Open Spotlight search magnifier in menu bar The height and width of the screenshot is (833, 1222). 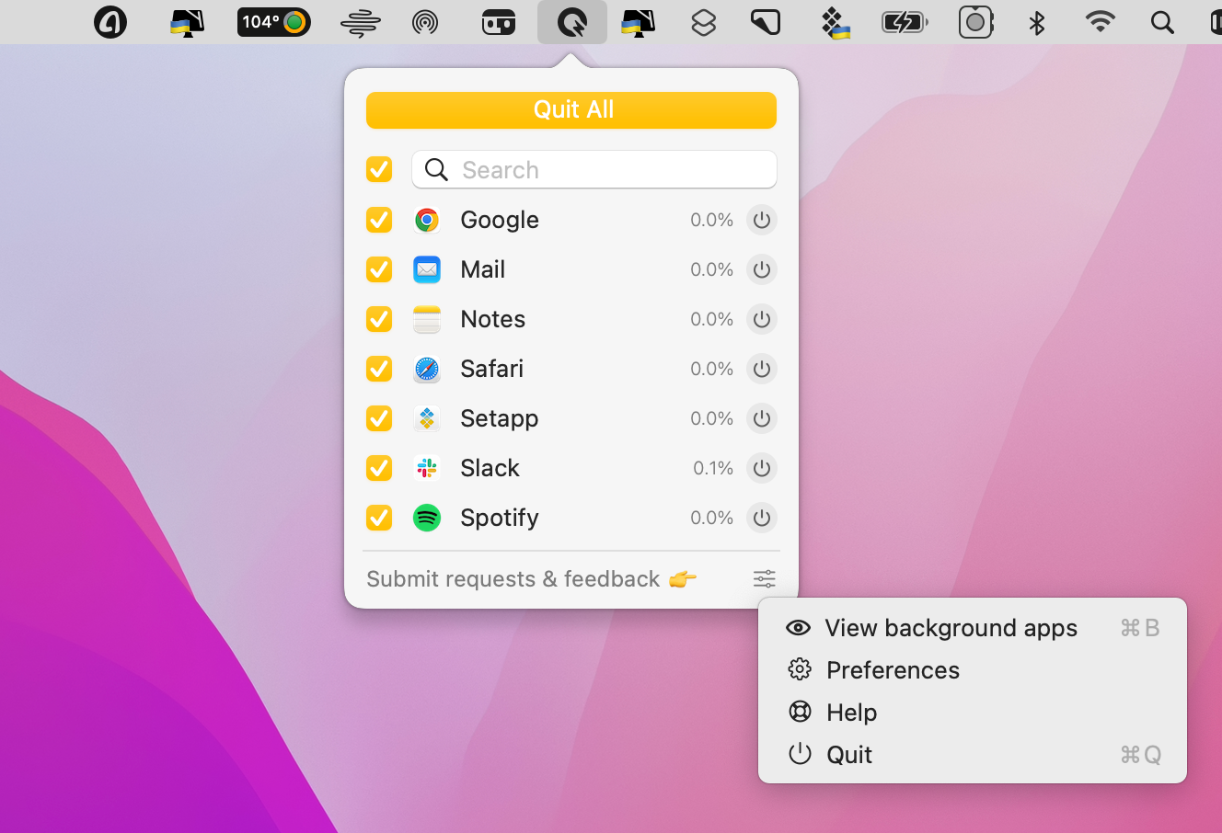(1163, 22)
